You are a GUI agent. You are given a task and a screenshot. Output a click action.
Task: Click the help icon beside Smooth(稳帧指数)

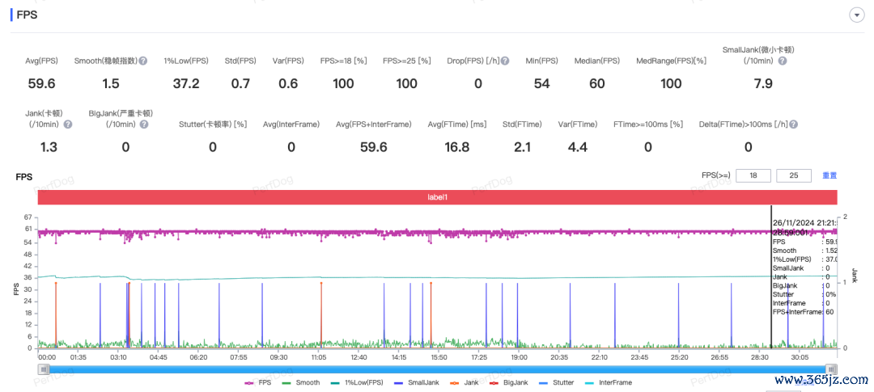point(143,61)
